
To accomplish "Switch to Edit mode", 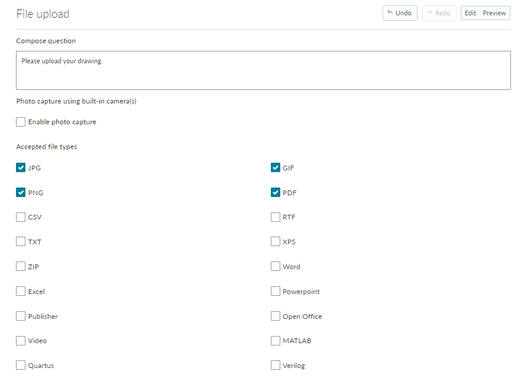I will tap(470, 13).
